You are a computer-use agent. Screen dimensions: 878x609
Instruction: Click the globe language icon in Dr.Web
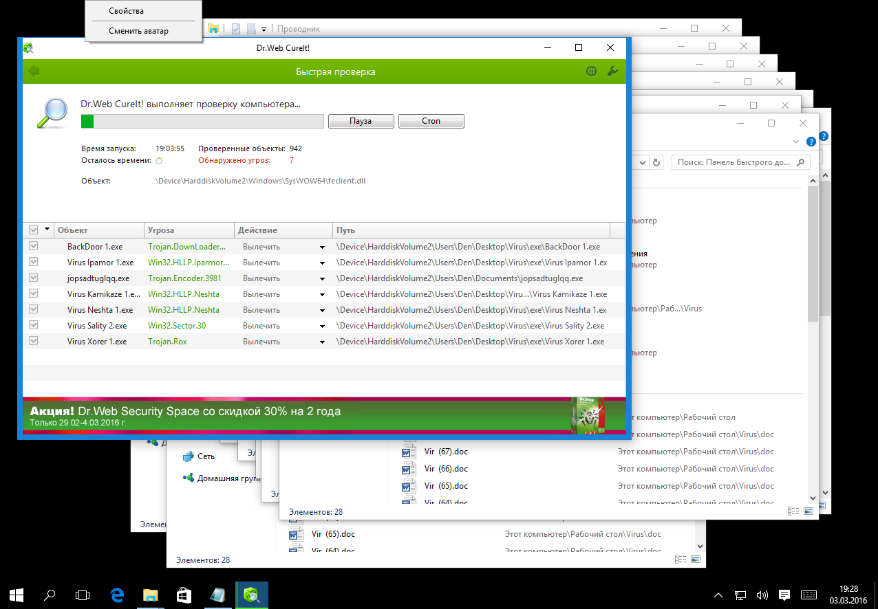tap(591, 71)
